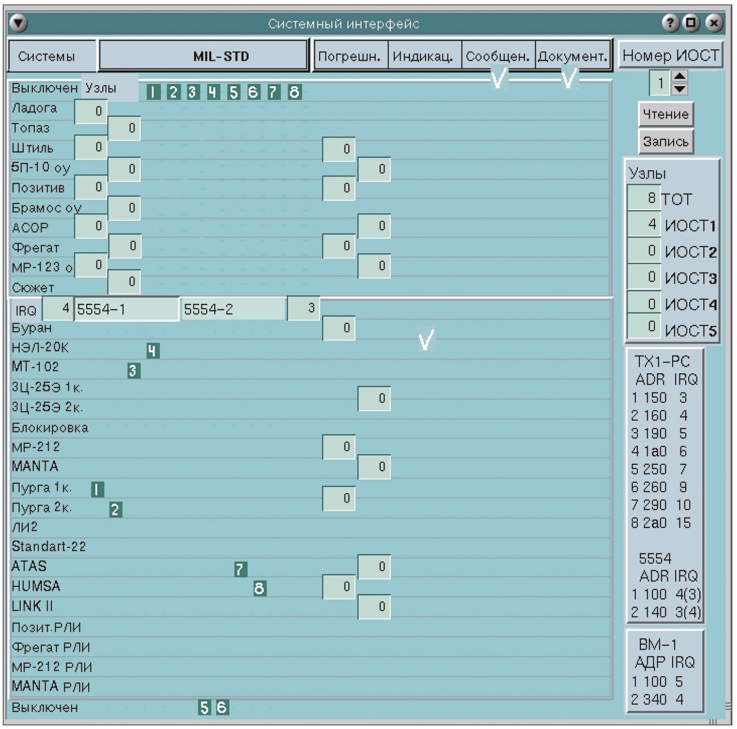The width and height of the screenshot is (737, 729).
Task: Click the zero field on the МР-212 row
Action: click(x=339, y=447)
